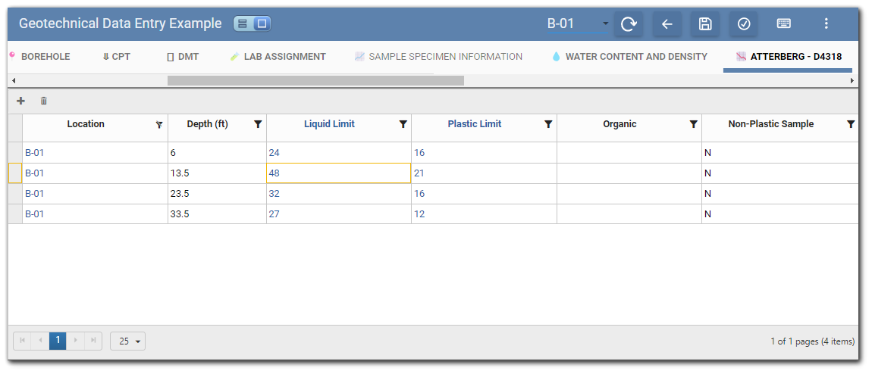Open the Liquid Limit column filter
This screenshot has height=374, width=872.
click(403, 125)
